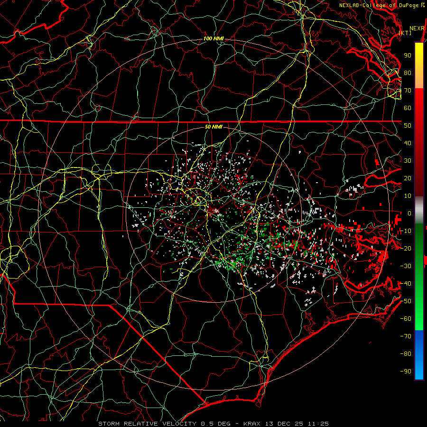The height and width of the screenshot is (427, 427).
Task: Select the 90 value on velocity scale
Action: (408, 55)
